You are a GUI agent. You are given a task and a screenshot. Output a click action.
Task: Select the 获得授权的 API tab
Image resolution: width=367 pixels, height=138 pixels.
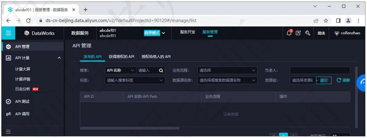tap(121, 57)
